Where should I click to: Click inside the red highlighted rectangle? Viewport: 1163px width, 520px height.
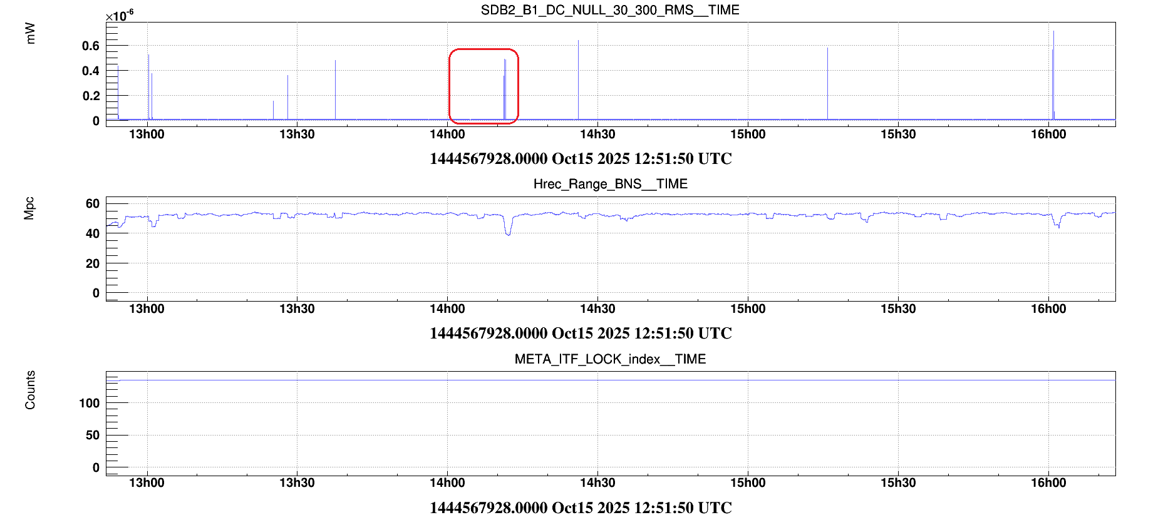point(483,86)
